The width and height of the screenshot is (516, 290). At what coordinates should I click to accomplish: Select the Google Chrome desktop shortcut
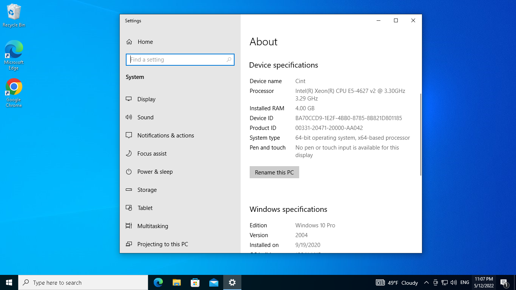coord(14,93)
